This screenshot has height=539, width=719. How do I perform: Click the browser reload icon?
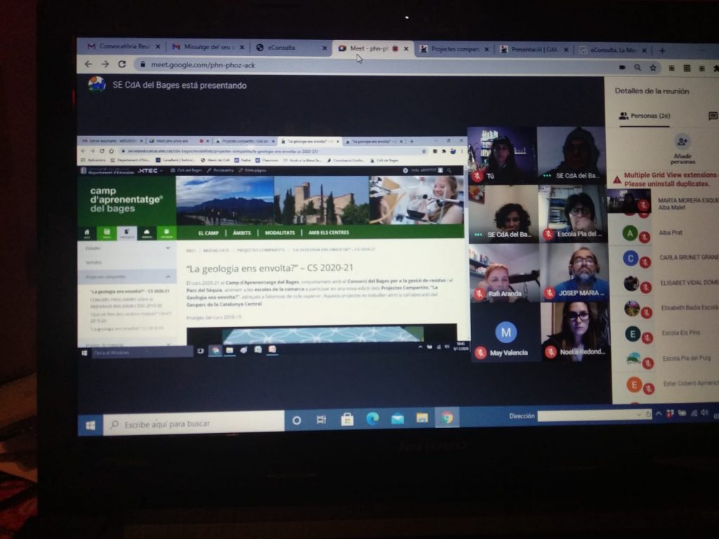click(122, 64)
